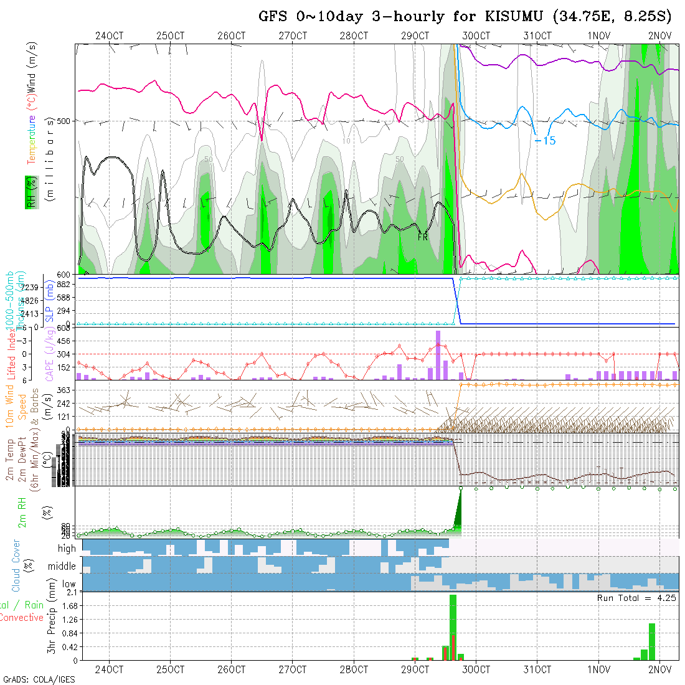This screenshot has height=685, width=685.
Task: Click the Run Total = 4.25 text
Action: [636, 598]
